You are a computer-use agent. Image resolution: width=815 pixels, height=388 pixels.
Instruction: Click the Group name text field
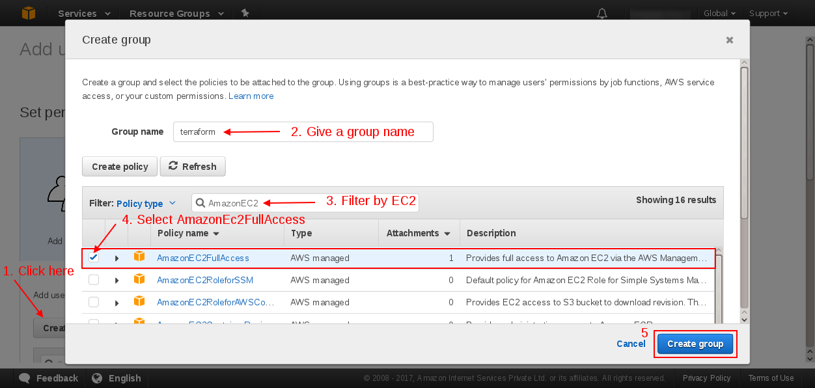coord(303,132)
